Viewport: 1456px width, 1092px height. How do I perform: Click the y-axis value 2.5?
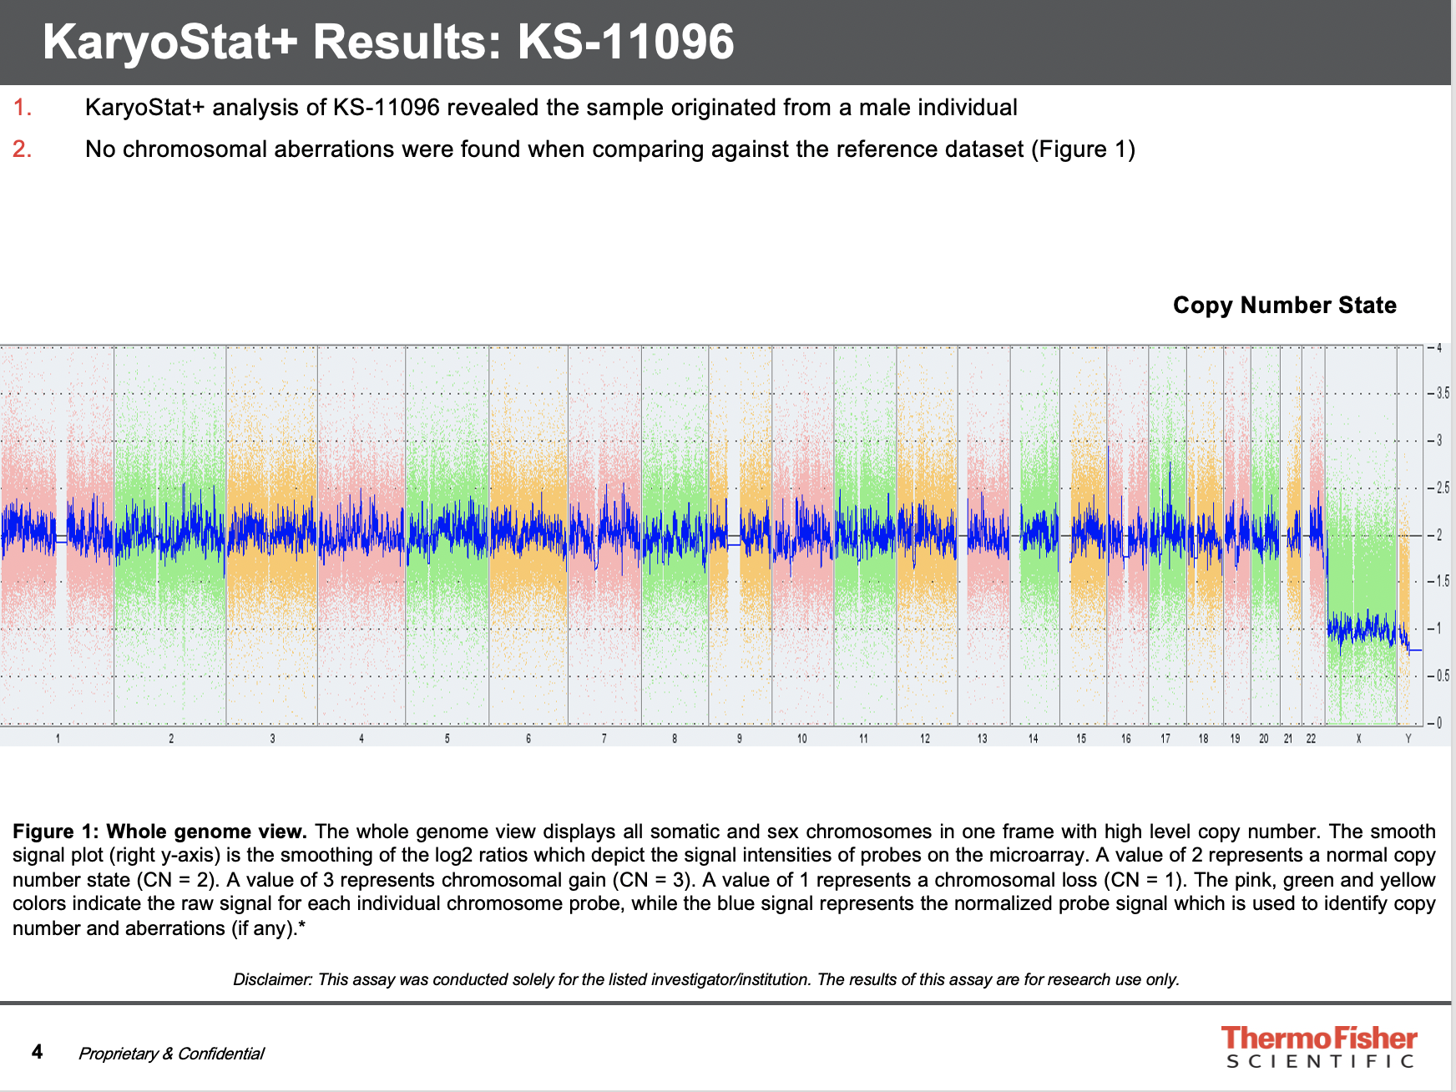click(1443, 488)
